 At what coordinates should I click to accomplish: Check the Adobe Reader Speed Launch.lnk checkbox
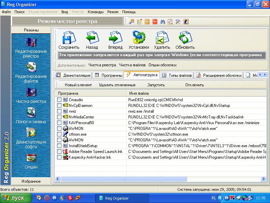[x=59, y=151]
